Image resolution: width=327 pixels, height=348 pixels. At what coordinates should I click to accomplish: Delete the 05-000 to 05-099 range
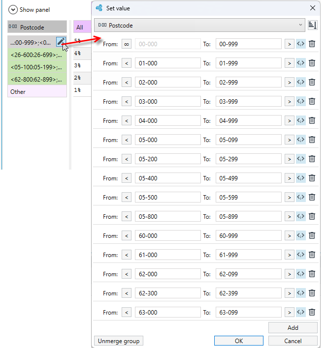312,140
